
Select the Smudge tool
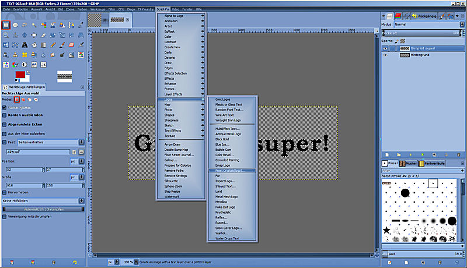point(53,55)
